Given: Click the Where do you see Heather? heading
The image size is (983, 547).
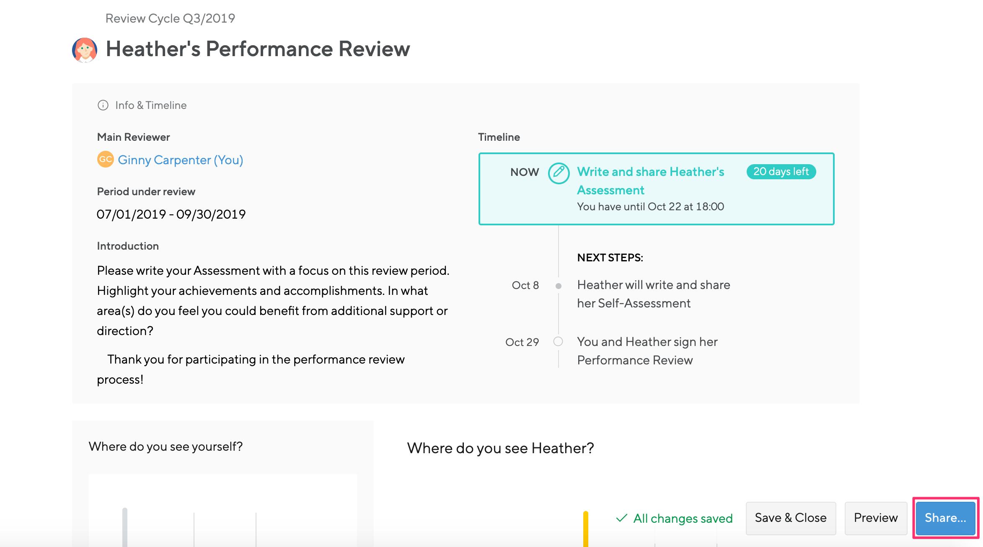Looking at the screenshot, I should coord(500,448).
